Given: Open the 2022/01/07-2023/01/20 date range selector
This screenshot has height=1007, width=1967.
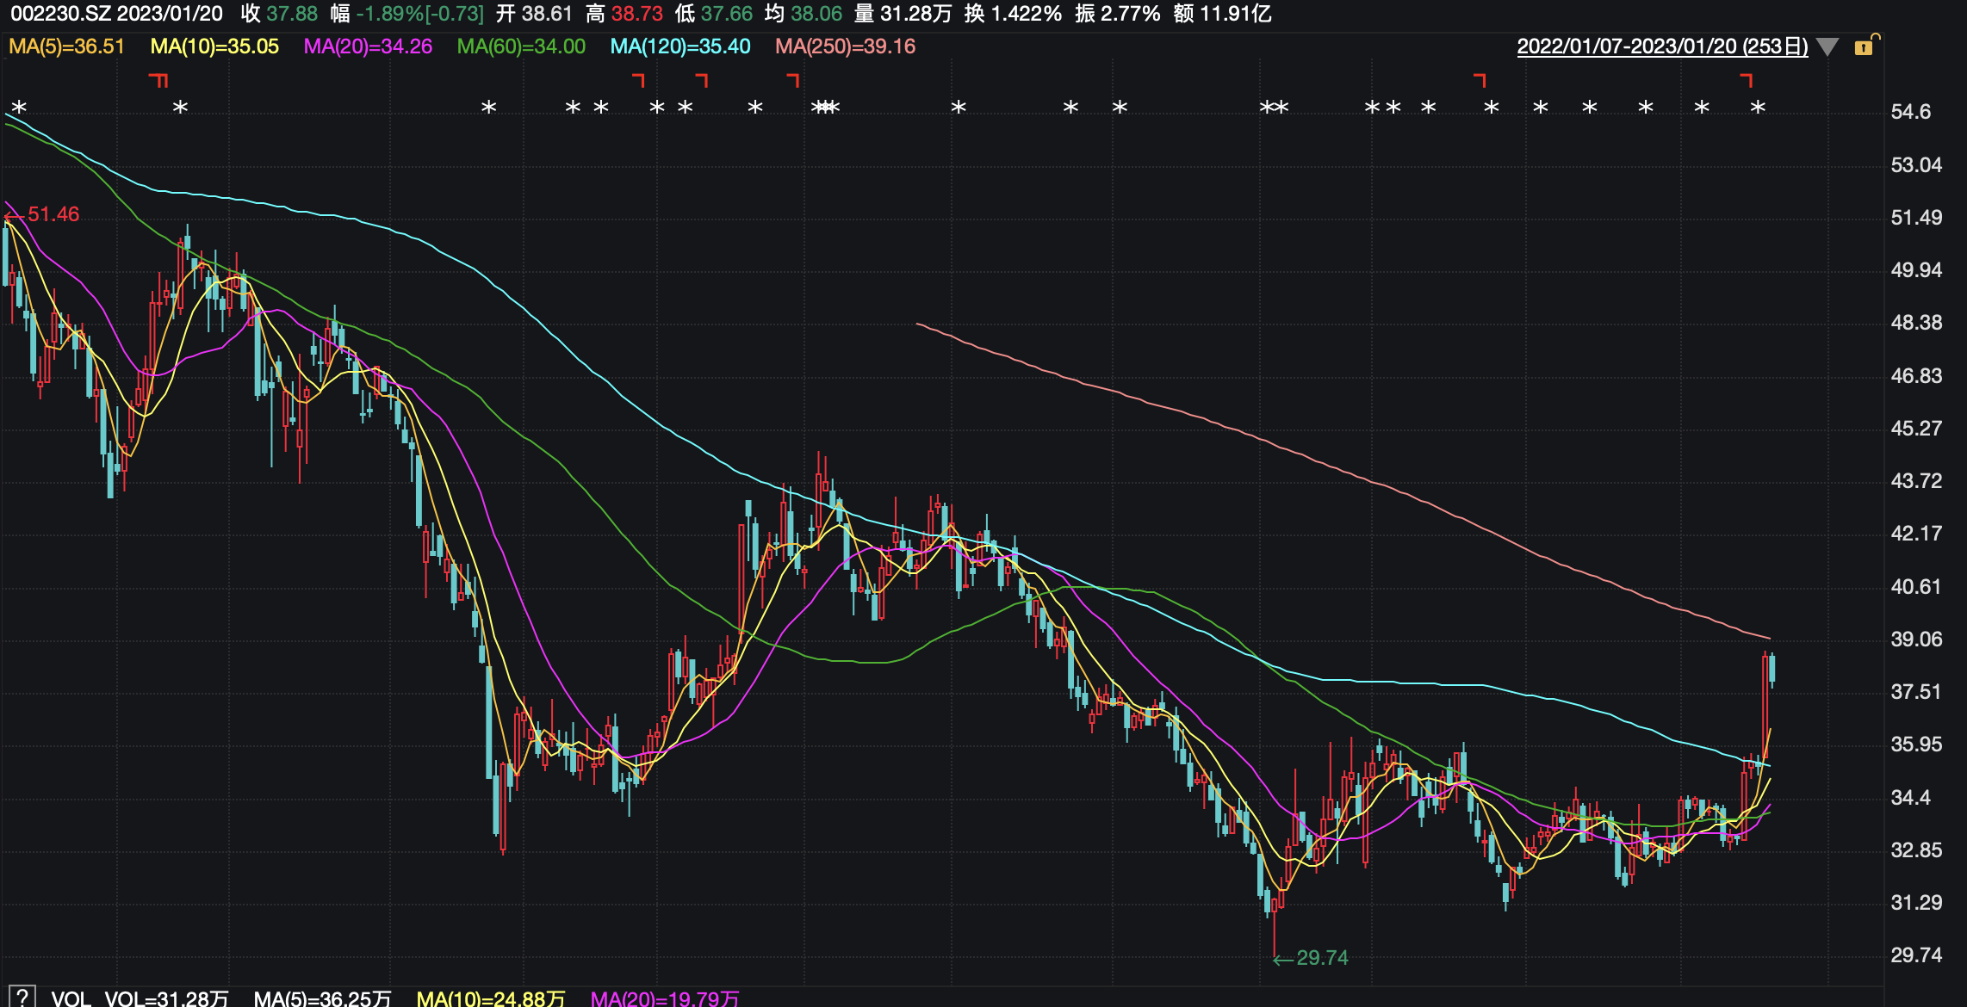Looking at the screenshot, I should 1662,46.
